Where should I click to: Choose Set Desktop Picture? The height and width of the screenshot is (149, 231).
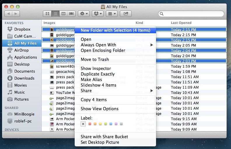(100, 142)
